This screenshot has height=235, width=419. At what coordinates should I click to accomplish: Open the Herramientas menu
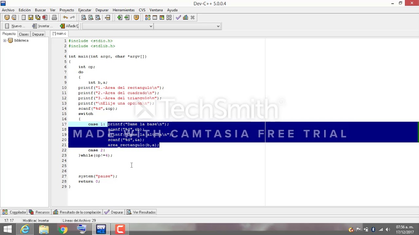(123, 10)
